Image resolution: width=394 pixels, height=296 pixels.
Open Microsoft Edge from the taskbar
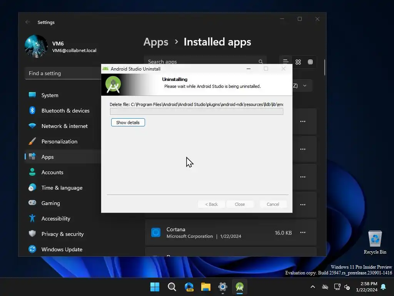189,287
